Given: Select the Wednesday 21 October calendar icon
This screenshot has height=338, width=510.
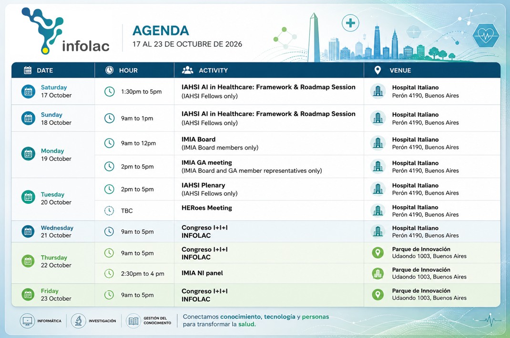Looking at the screenshot, I should 28,231.
